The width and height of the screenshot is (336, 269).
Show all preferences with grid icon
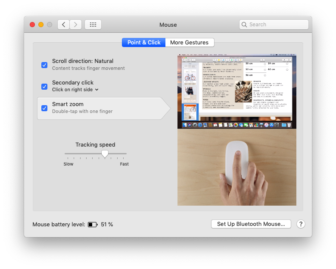click(x=93, y=25)
